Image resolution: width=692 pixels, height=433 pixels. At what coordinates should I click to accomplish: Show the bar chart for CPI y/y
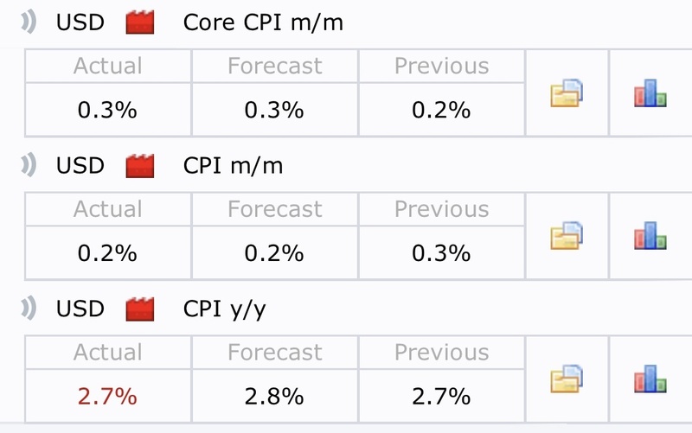[x=650, y=379]
